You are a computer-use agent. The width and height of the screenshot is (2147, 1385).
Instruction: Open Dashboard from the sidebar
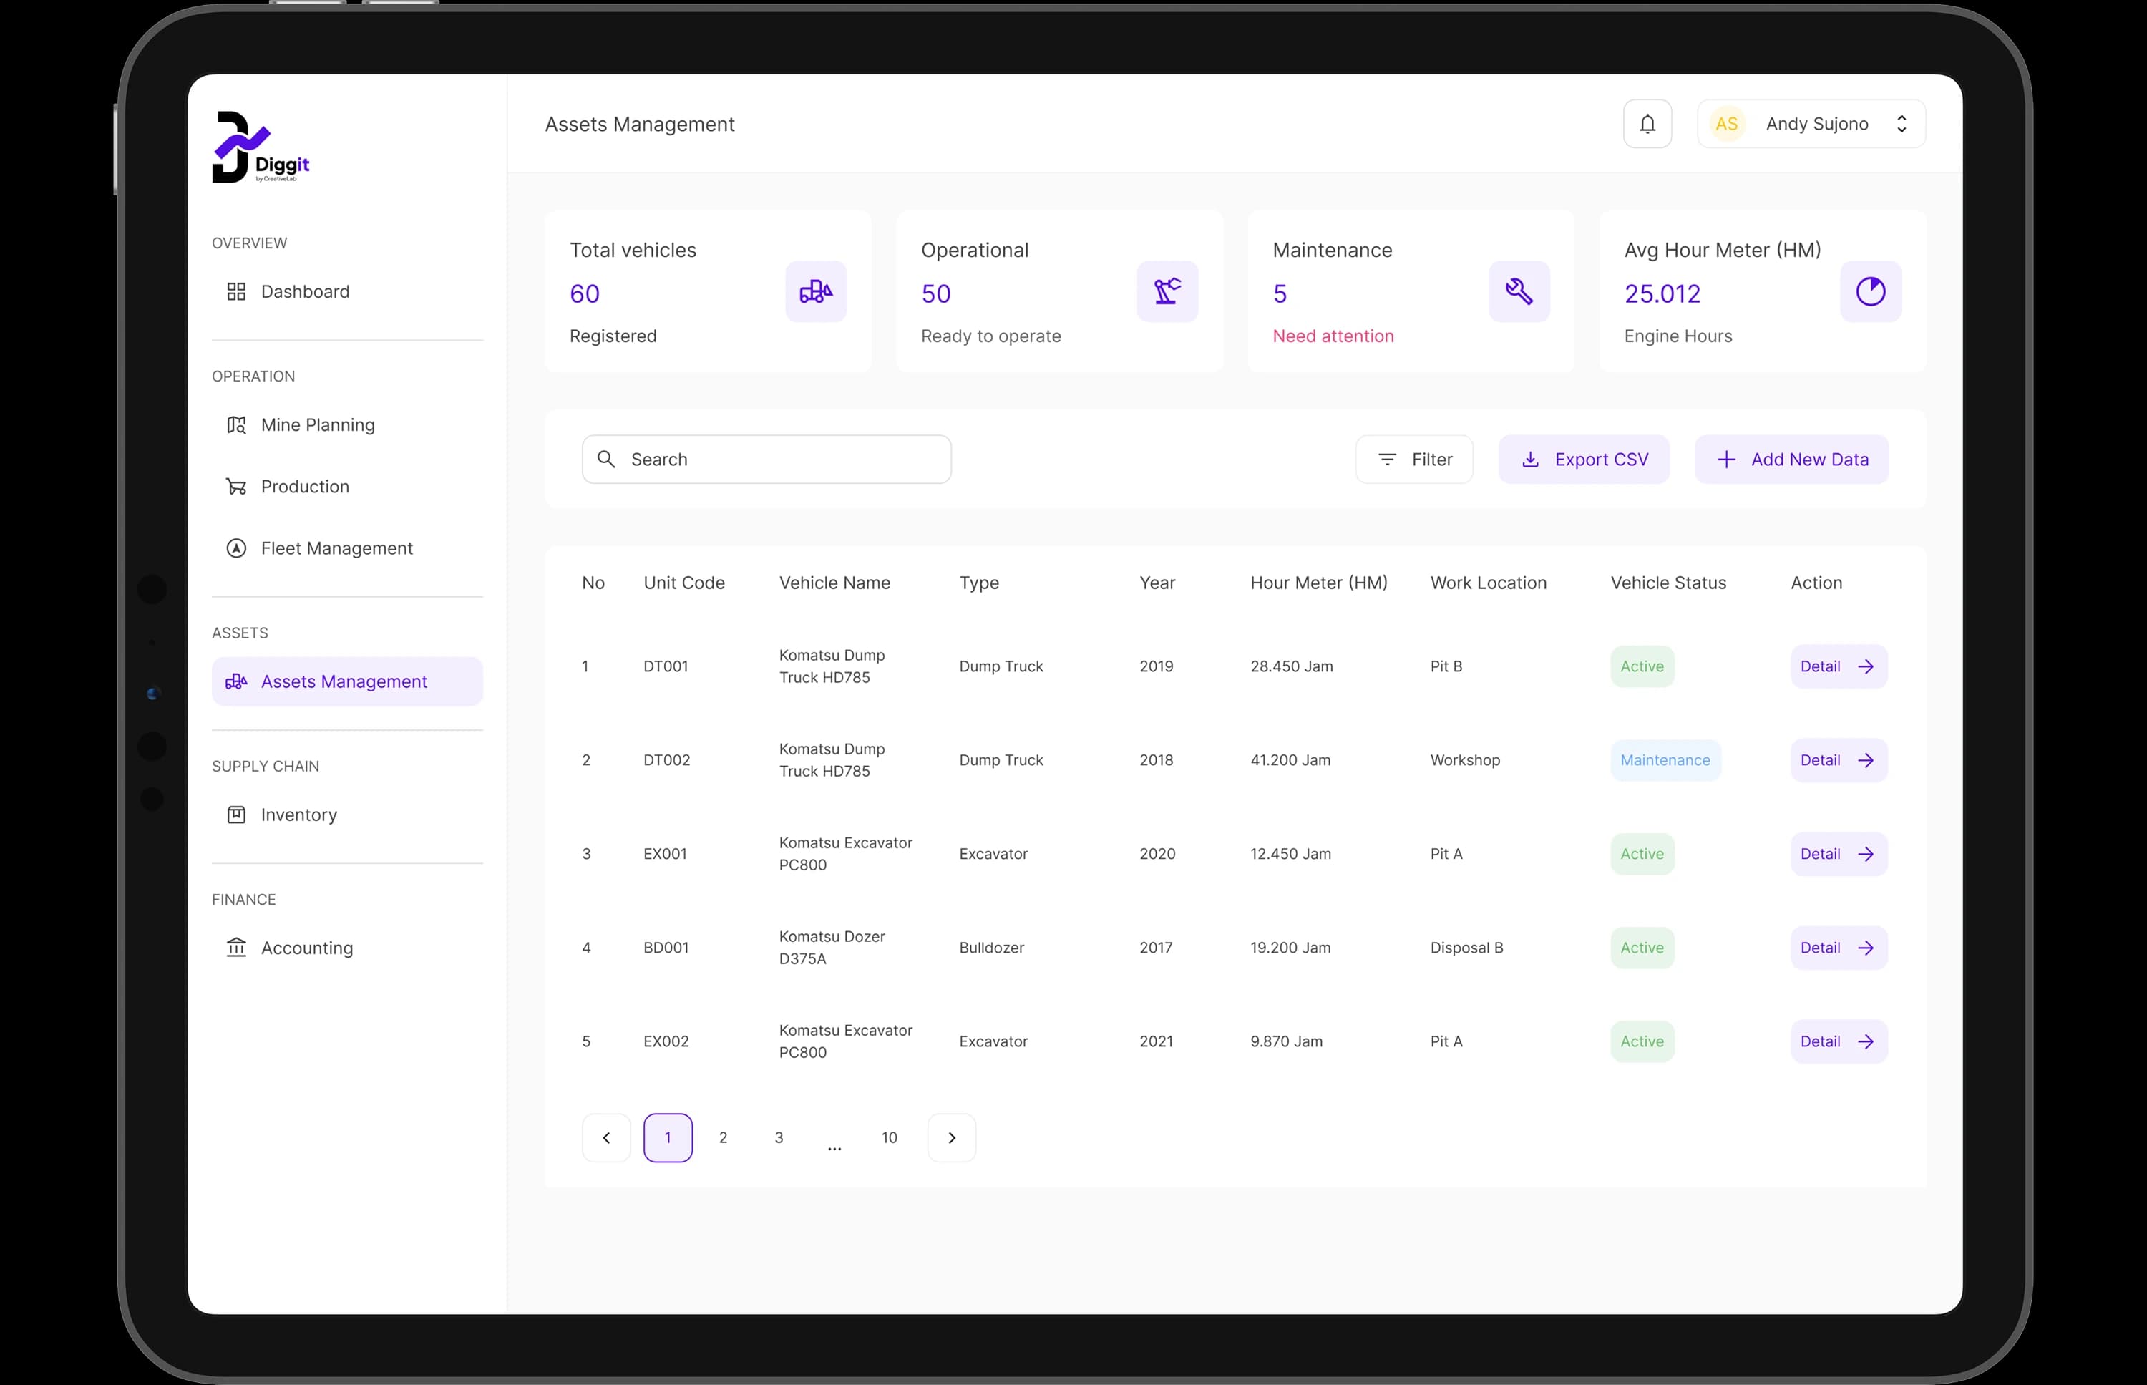pos(347,291)
